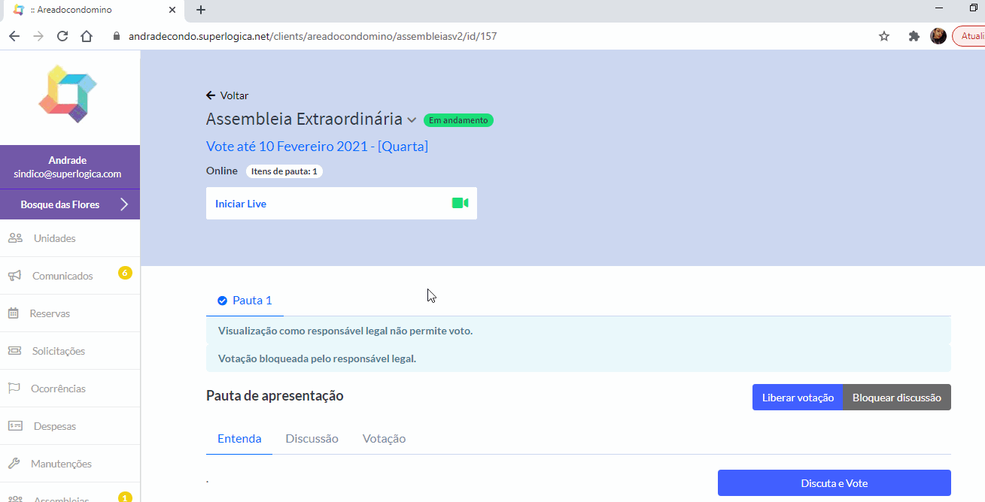Click the sindico@superlogica.com account label
The height and width of the screenshot is (502, 985).
click(x=68, y=174)
